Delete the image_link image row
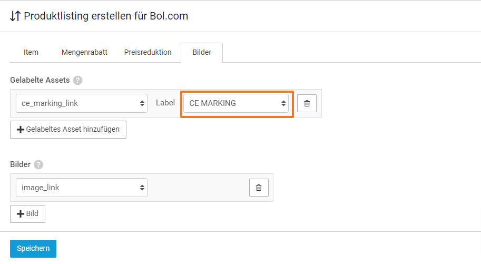The width and height of the screenshot is (481, 264). (x=259, y=188)
